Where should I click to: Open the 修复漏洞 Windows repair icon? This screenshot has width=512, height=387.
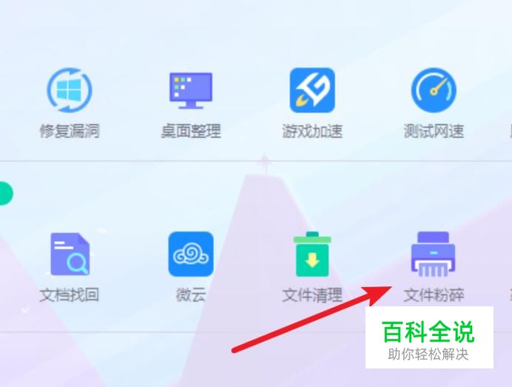tap(70, 90)
